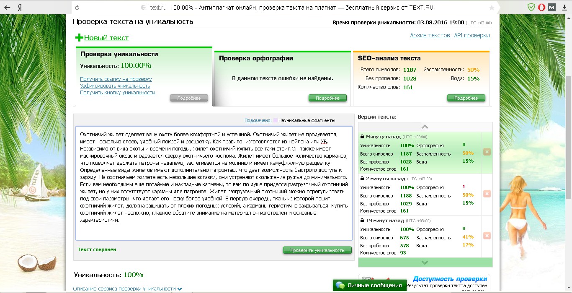The width and height of the screenshot is (572, 293).
Task: Expand Описание сервиса проверки уникальности
Action: pos(127,288)
